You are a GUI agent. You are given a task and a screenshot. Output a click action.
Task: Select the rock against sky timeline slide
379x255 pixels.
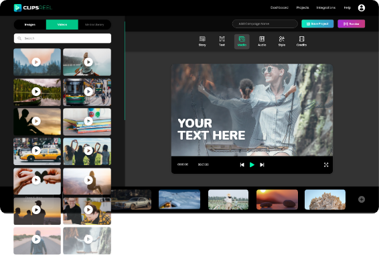click(x=325, y=199)
